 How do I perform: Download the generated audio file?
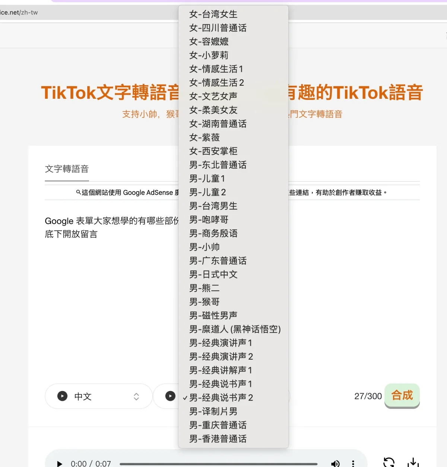pos(413,463)
